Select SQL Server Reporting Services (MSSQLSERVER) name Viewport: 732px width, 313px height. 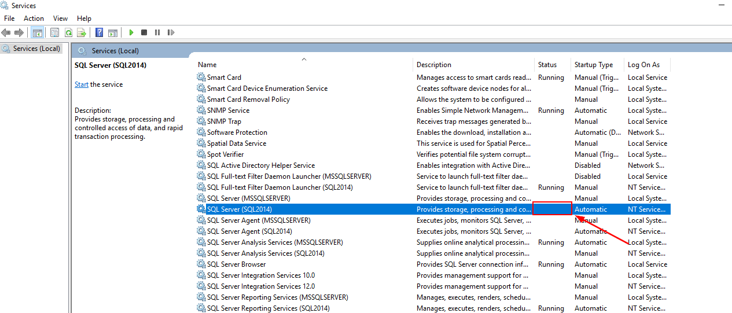pos(278,297)
